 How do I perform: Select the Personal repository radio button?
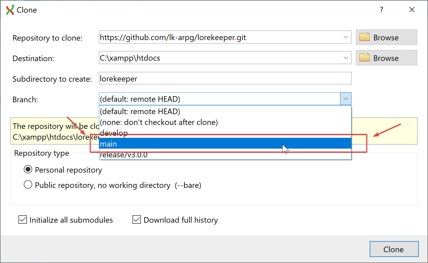coord(28,169)
